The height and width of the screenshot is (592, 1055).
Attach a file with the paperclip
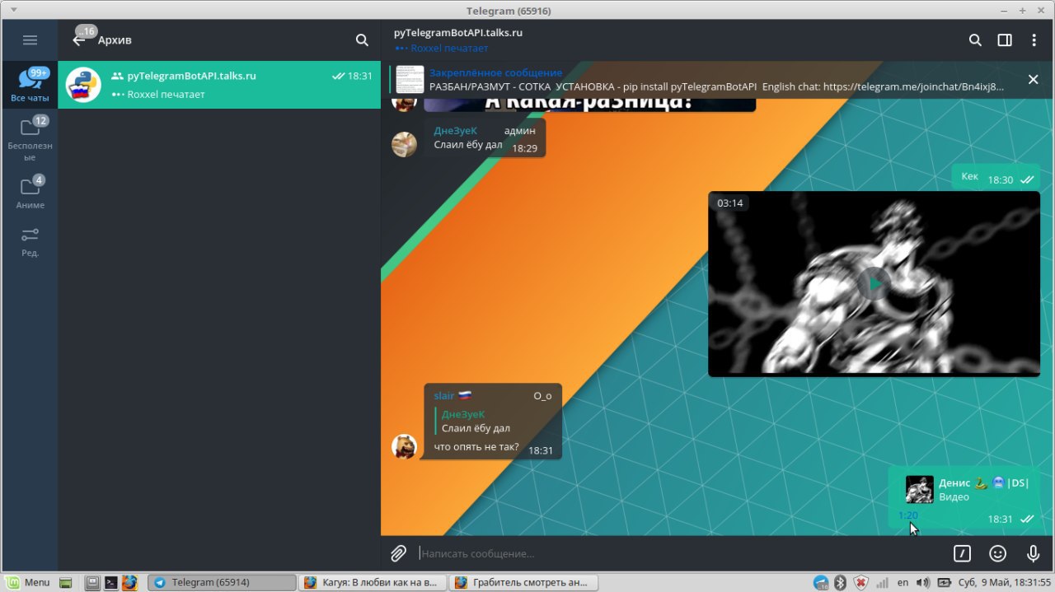click(399, 553)
